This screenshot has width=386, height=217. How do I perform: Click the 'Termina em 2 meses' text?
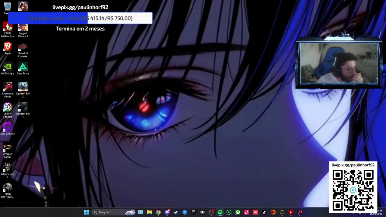pyautogui.click(x=80, y=29)
